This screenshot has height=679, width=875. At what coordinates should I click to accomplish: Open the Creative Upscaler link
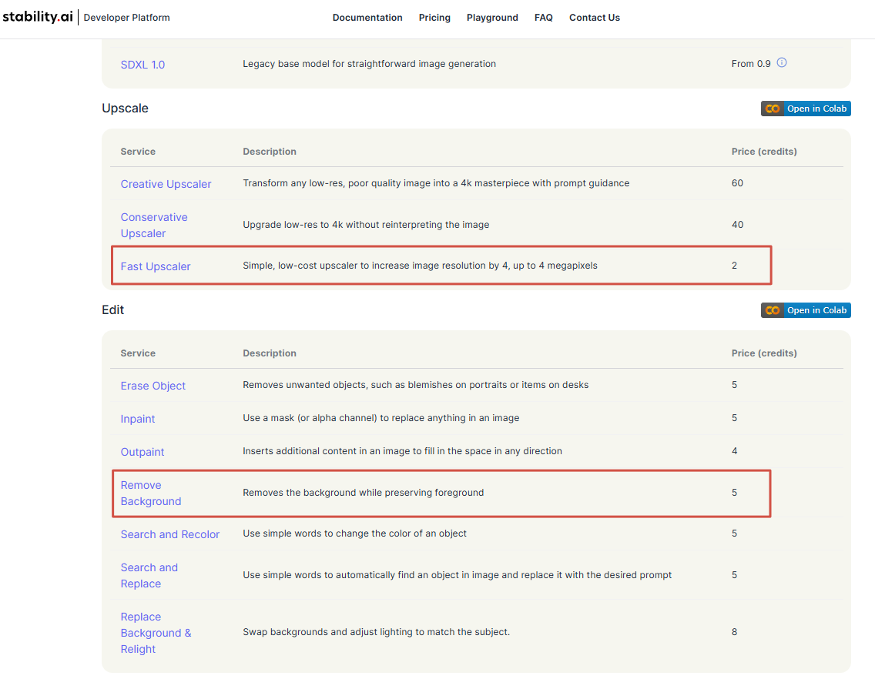pyautogui.click(x=166, y=184)
